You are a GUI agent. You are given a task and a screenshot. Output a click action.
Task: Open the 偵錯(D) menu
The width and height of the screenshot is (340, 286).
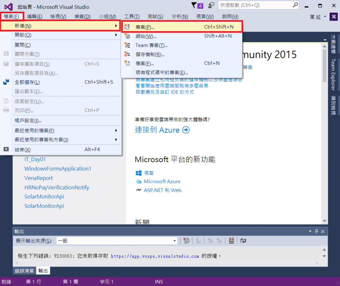click(x=82, y=17)
